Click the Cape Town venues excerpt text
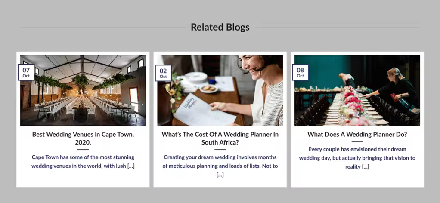440x203 pixels. coord(83,162)
